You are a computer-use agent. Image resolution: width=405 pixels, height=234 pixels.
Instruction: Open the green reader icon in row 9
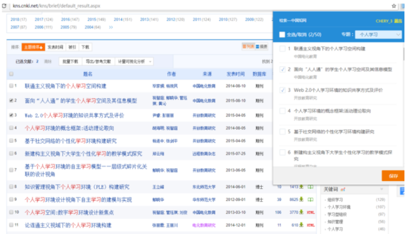tap(311, 200)
